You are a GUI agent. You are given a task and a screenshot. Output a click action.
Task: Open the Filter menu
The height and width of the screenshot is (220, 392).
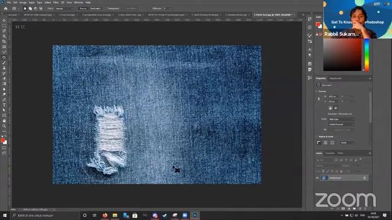[x=56, y=2]
